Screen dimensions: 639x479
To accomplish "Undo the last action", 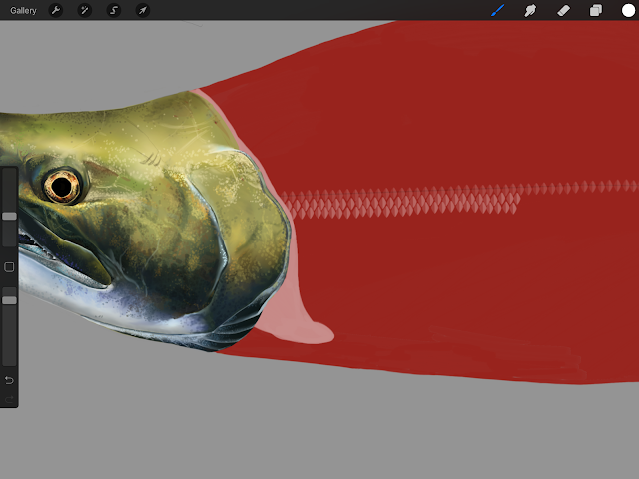I will pos(9,380).
